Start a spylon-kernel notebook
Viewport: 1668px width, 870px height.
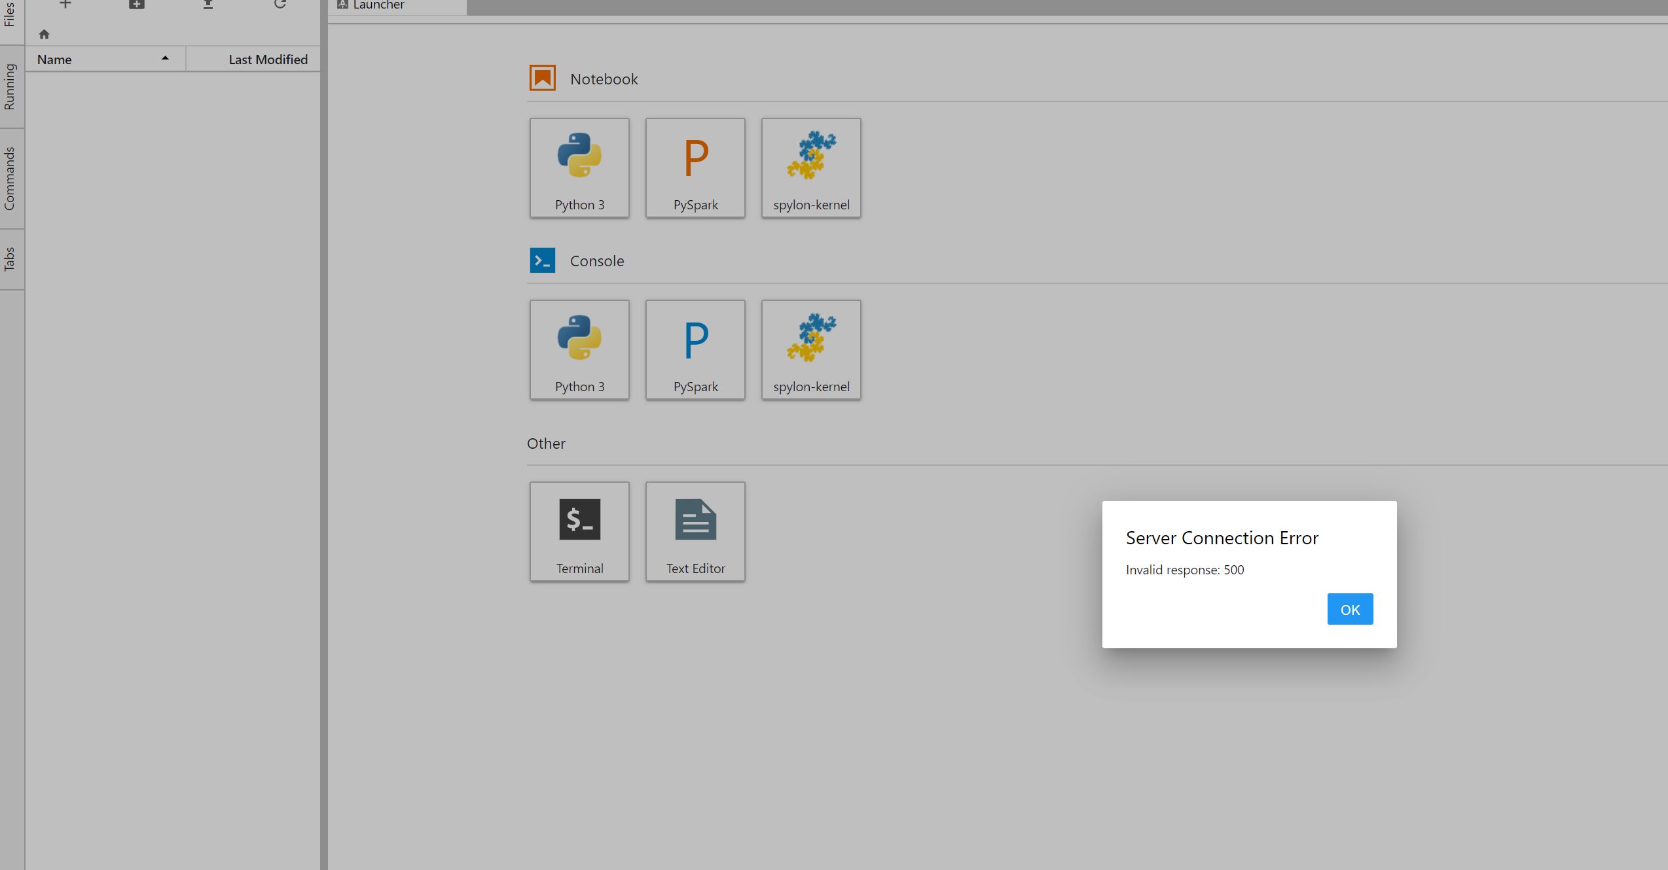(810, 167)
